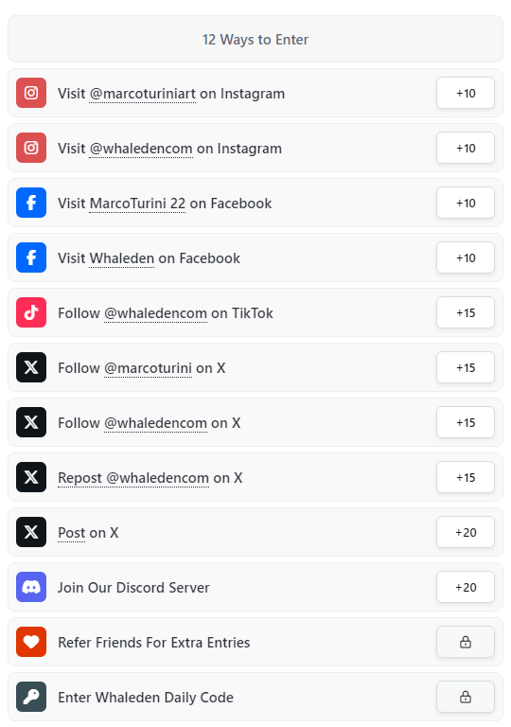This screenshot has height=727, width=511.
Task: Click the X icon beside Post on X
Action: click(x=31, y=532)
